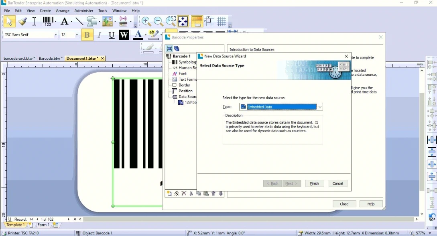
Task: Switch to barcode excl.btw document tab
Action: [x=19, y=59]
